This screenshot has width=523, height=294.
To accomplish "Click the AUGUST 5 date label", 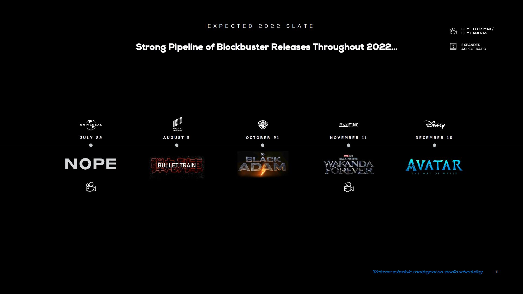I will [177, 138].
